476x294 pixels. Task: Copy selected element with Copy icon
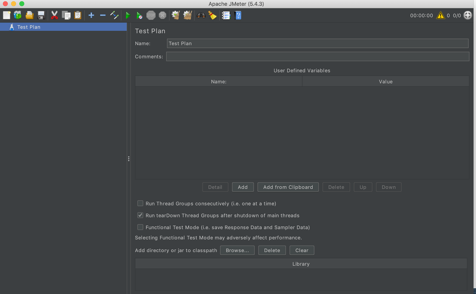coord(66,15)
